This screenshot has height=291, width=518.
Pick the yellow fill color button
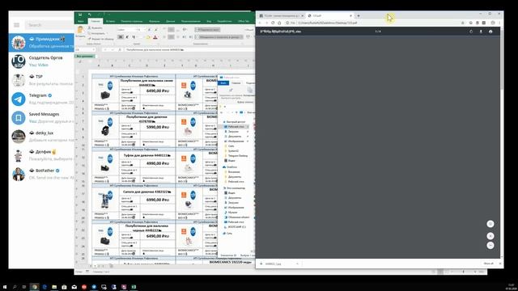(148, 37)
